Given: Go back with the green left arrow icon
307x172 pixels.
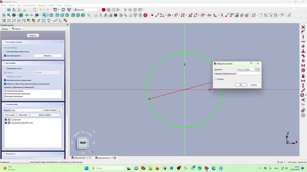Looking at the screenshot, I should click(27, 15).
